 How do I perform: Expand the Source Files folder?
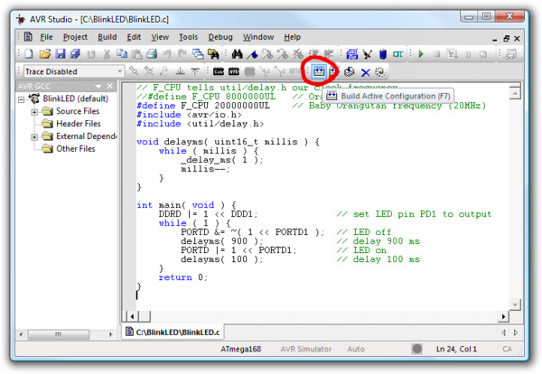34,112
